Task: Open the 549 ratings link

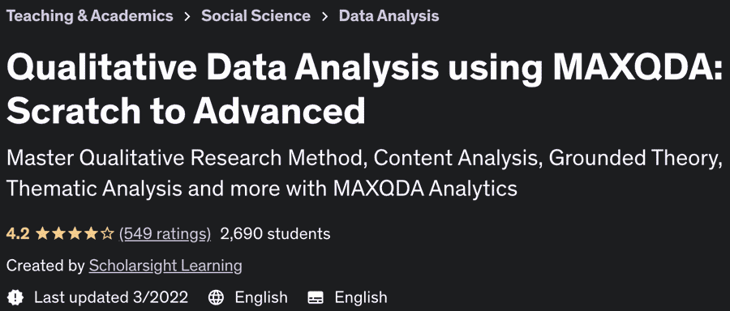Action: tap(165, 234)
